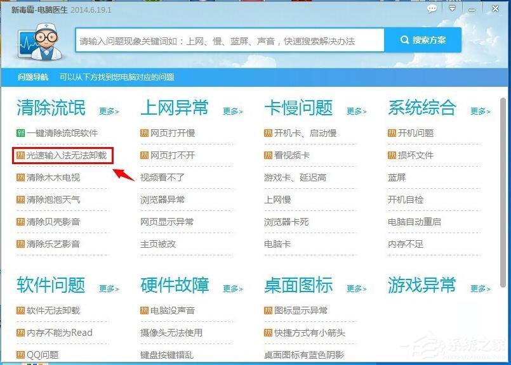The width and height of the screenshot is (511, 365).
Task: Click the green 新 badge beside 一键清除流氓软件
Action: (20, 132)
